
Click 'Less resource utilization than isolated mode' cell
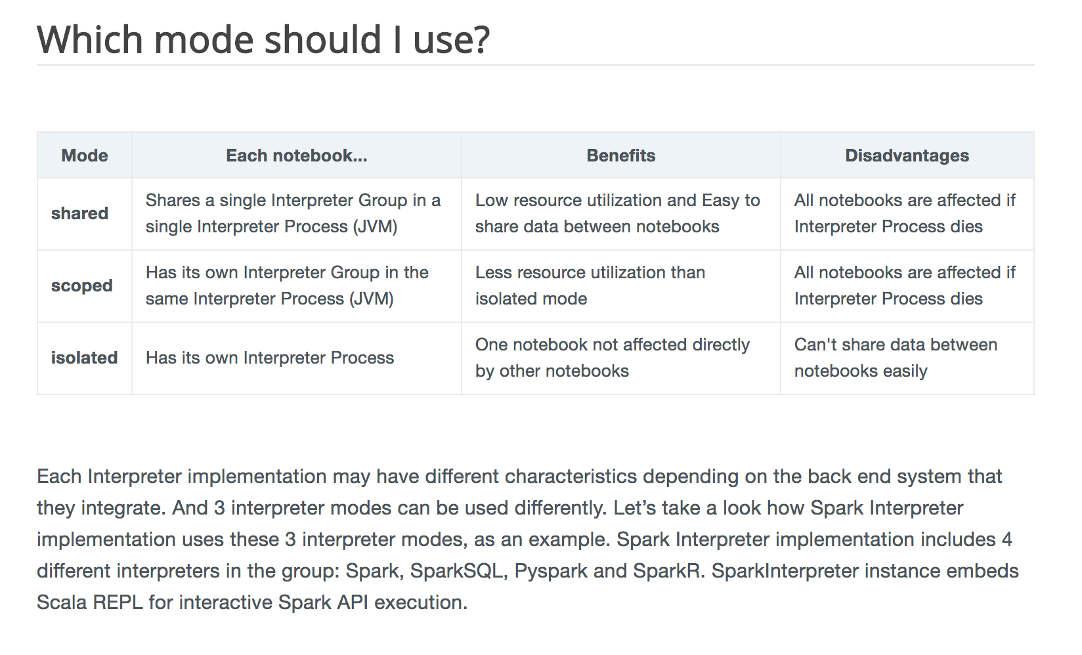tap(621, 286)
